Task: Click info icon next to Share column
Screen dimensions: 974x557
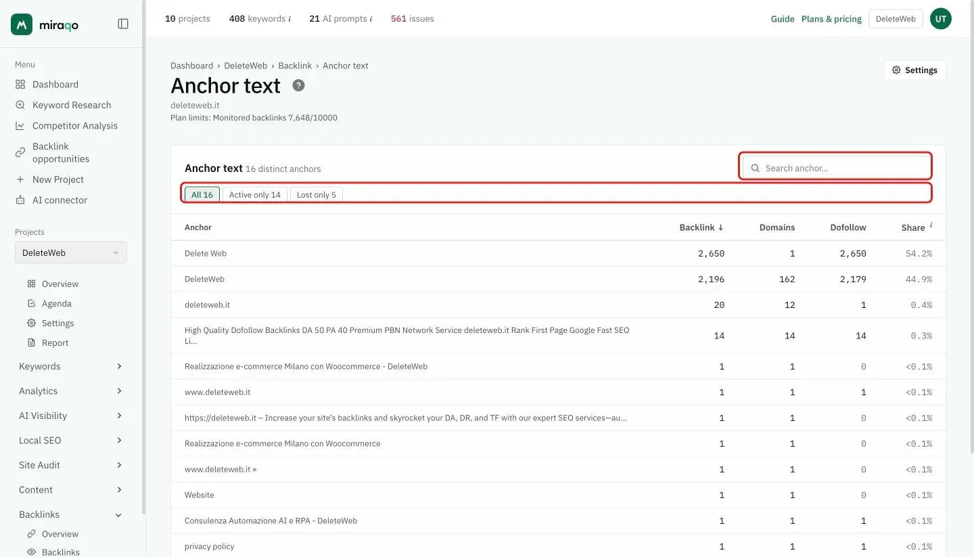Action: click(x=931, y=225)
